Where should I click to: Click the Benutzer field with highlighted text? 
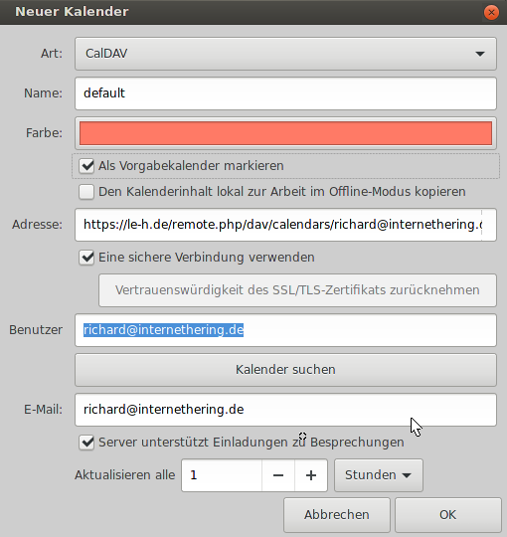[285, 330]
